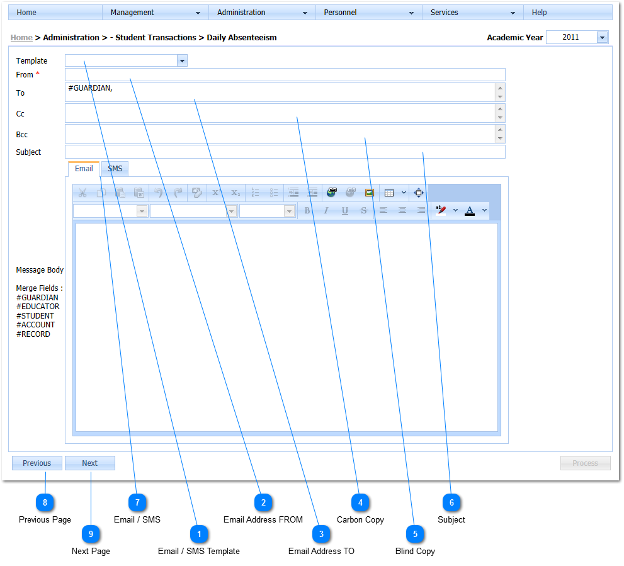Click the Cut scissors icon
Image resolution: width=624 pixels, height=566 pixels.
(82, 193)
